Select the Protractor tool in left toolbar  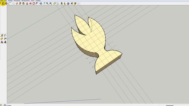point(2,39)
